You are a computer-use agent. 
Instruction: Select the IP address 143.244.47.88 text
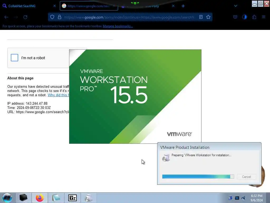(x=27, y=103)
